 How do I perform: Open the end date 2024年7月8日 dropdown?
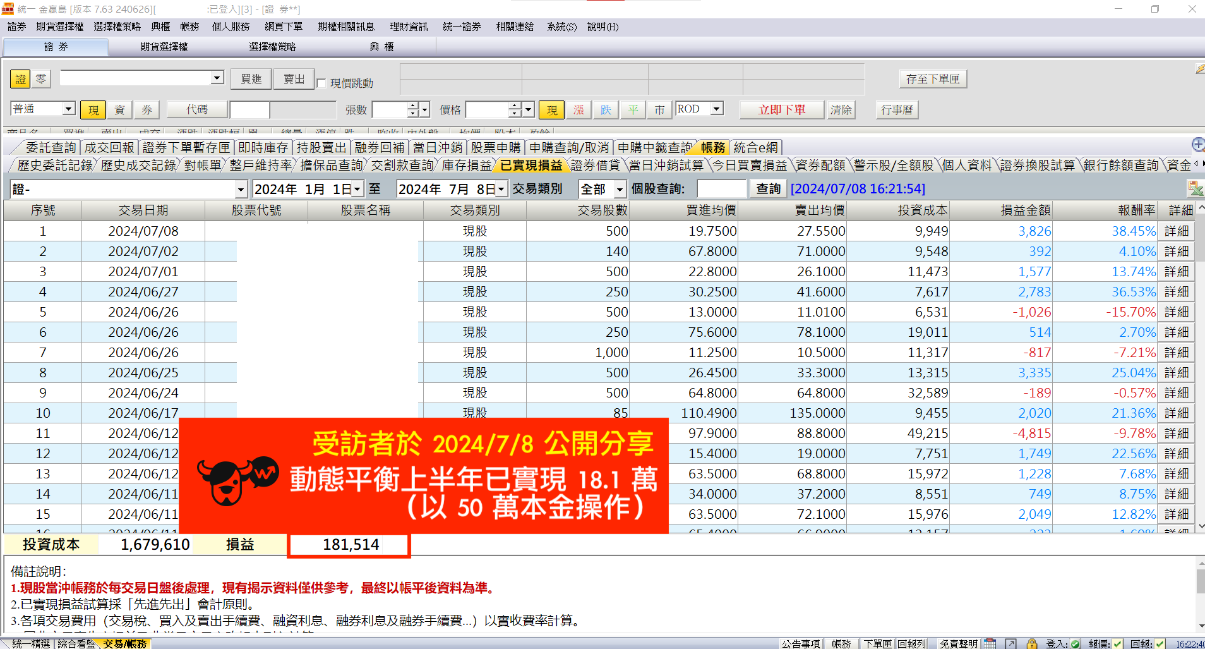501,189
